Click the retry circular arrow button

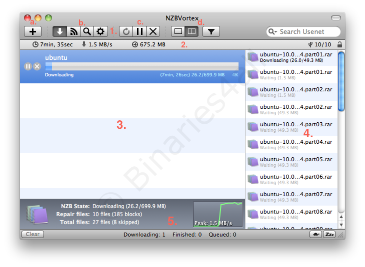coord(126,31)
